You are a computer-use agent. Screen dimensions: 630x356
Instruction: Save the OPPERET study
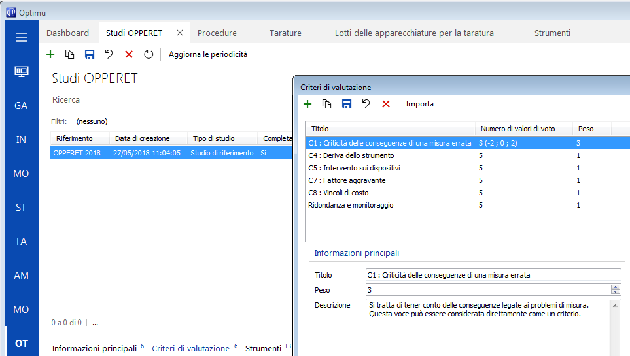[89, 54]
